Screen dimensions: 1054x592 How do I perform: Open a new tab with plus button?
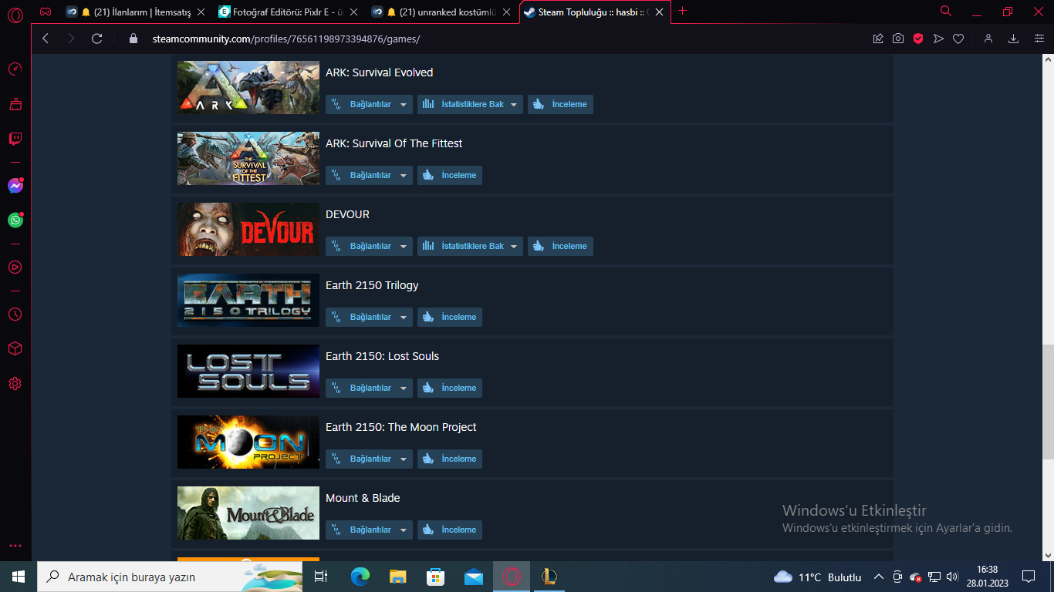click(x=682, y=11)
